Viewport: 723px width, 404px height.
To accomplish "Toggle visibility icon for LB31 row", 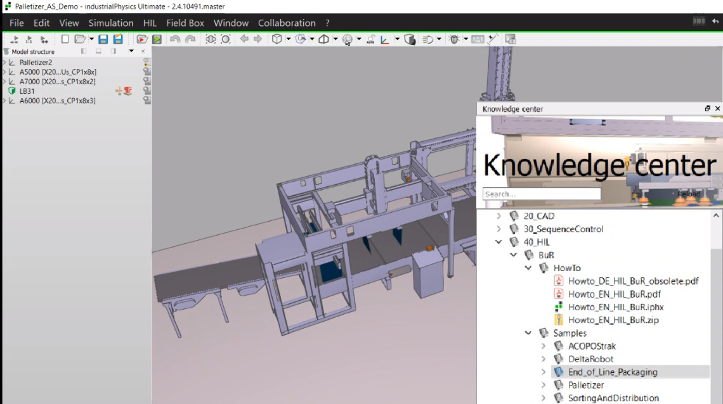I will 147,91.
